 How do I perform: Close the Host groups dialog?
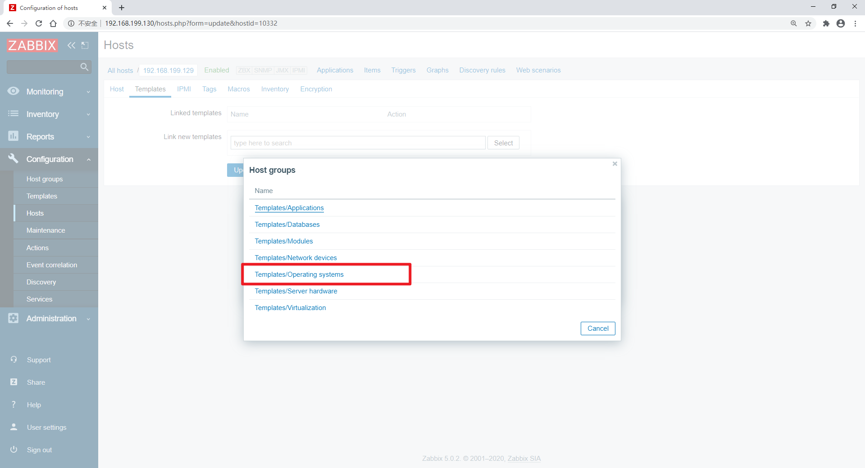[x=615, y=164]
